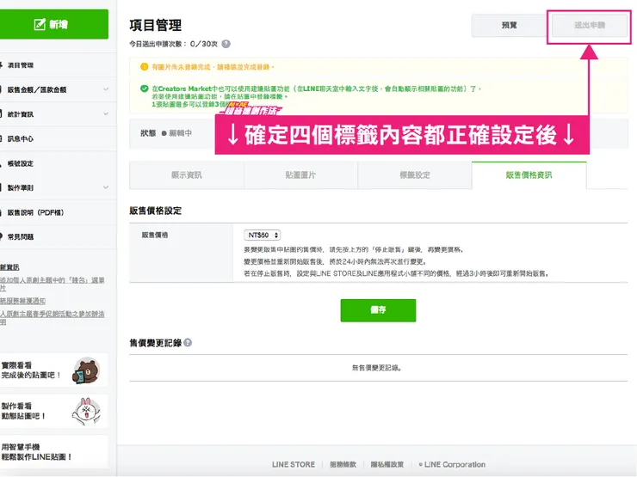This screenshot has height=477, width=637.
Task: Click the 預覽 button
Action: pyautogui.click(x=509, y=25)
